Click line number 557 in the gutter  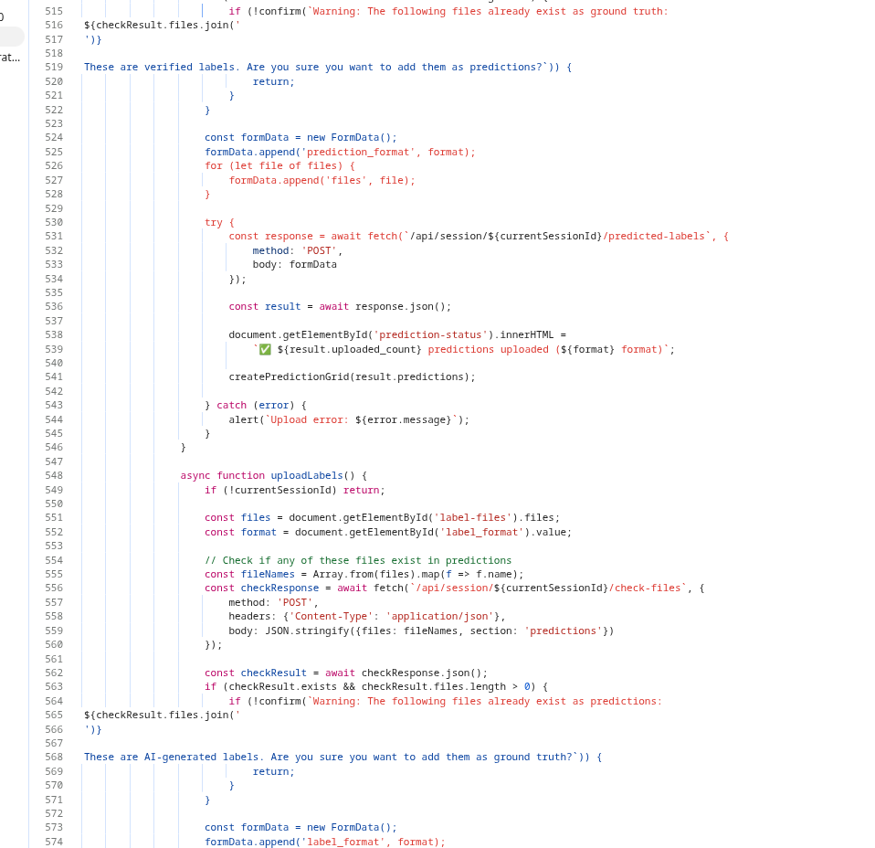pyautogui.click(x=54, y=602)
